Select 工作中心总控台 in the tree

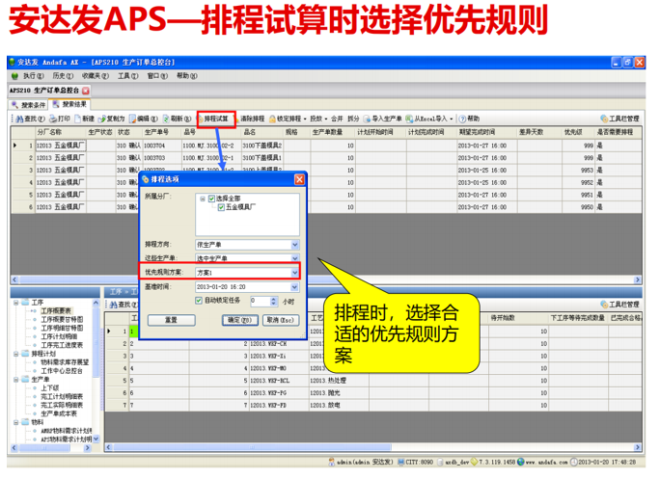tap(62, 371)
